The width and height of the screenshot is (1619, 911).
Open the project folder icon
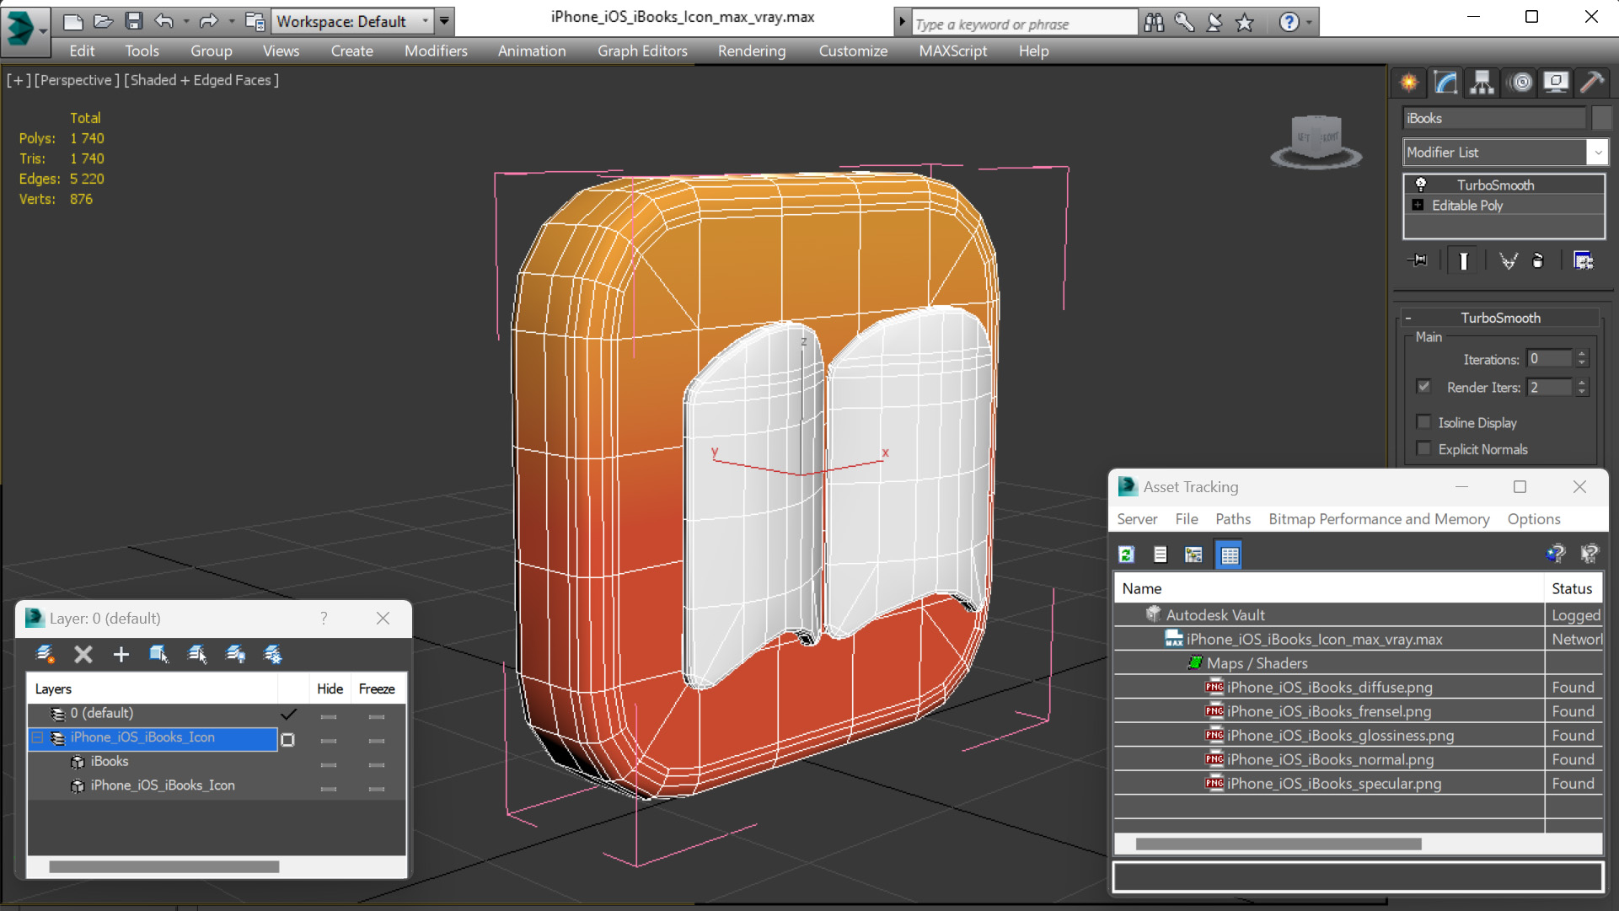coord(254,21)
